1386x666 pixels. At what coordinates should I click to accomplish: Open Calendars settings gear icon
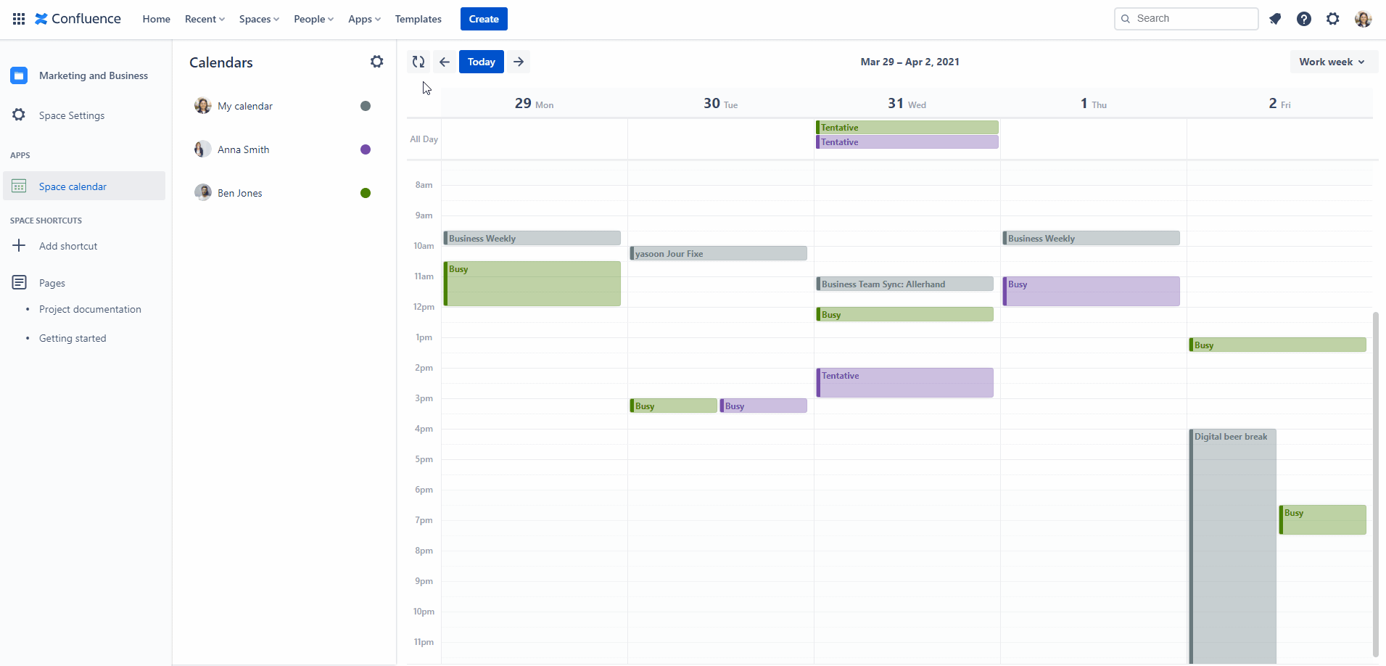(x=376, y=62)
